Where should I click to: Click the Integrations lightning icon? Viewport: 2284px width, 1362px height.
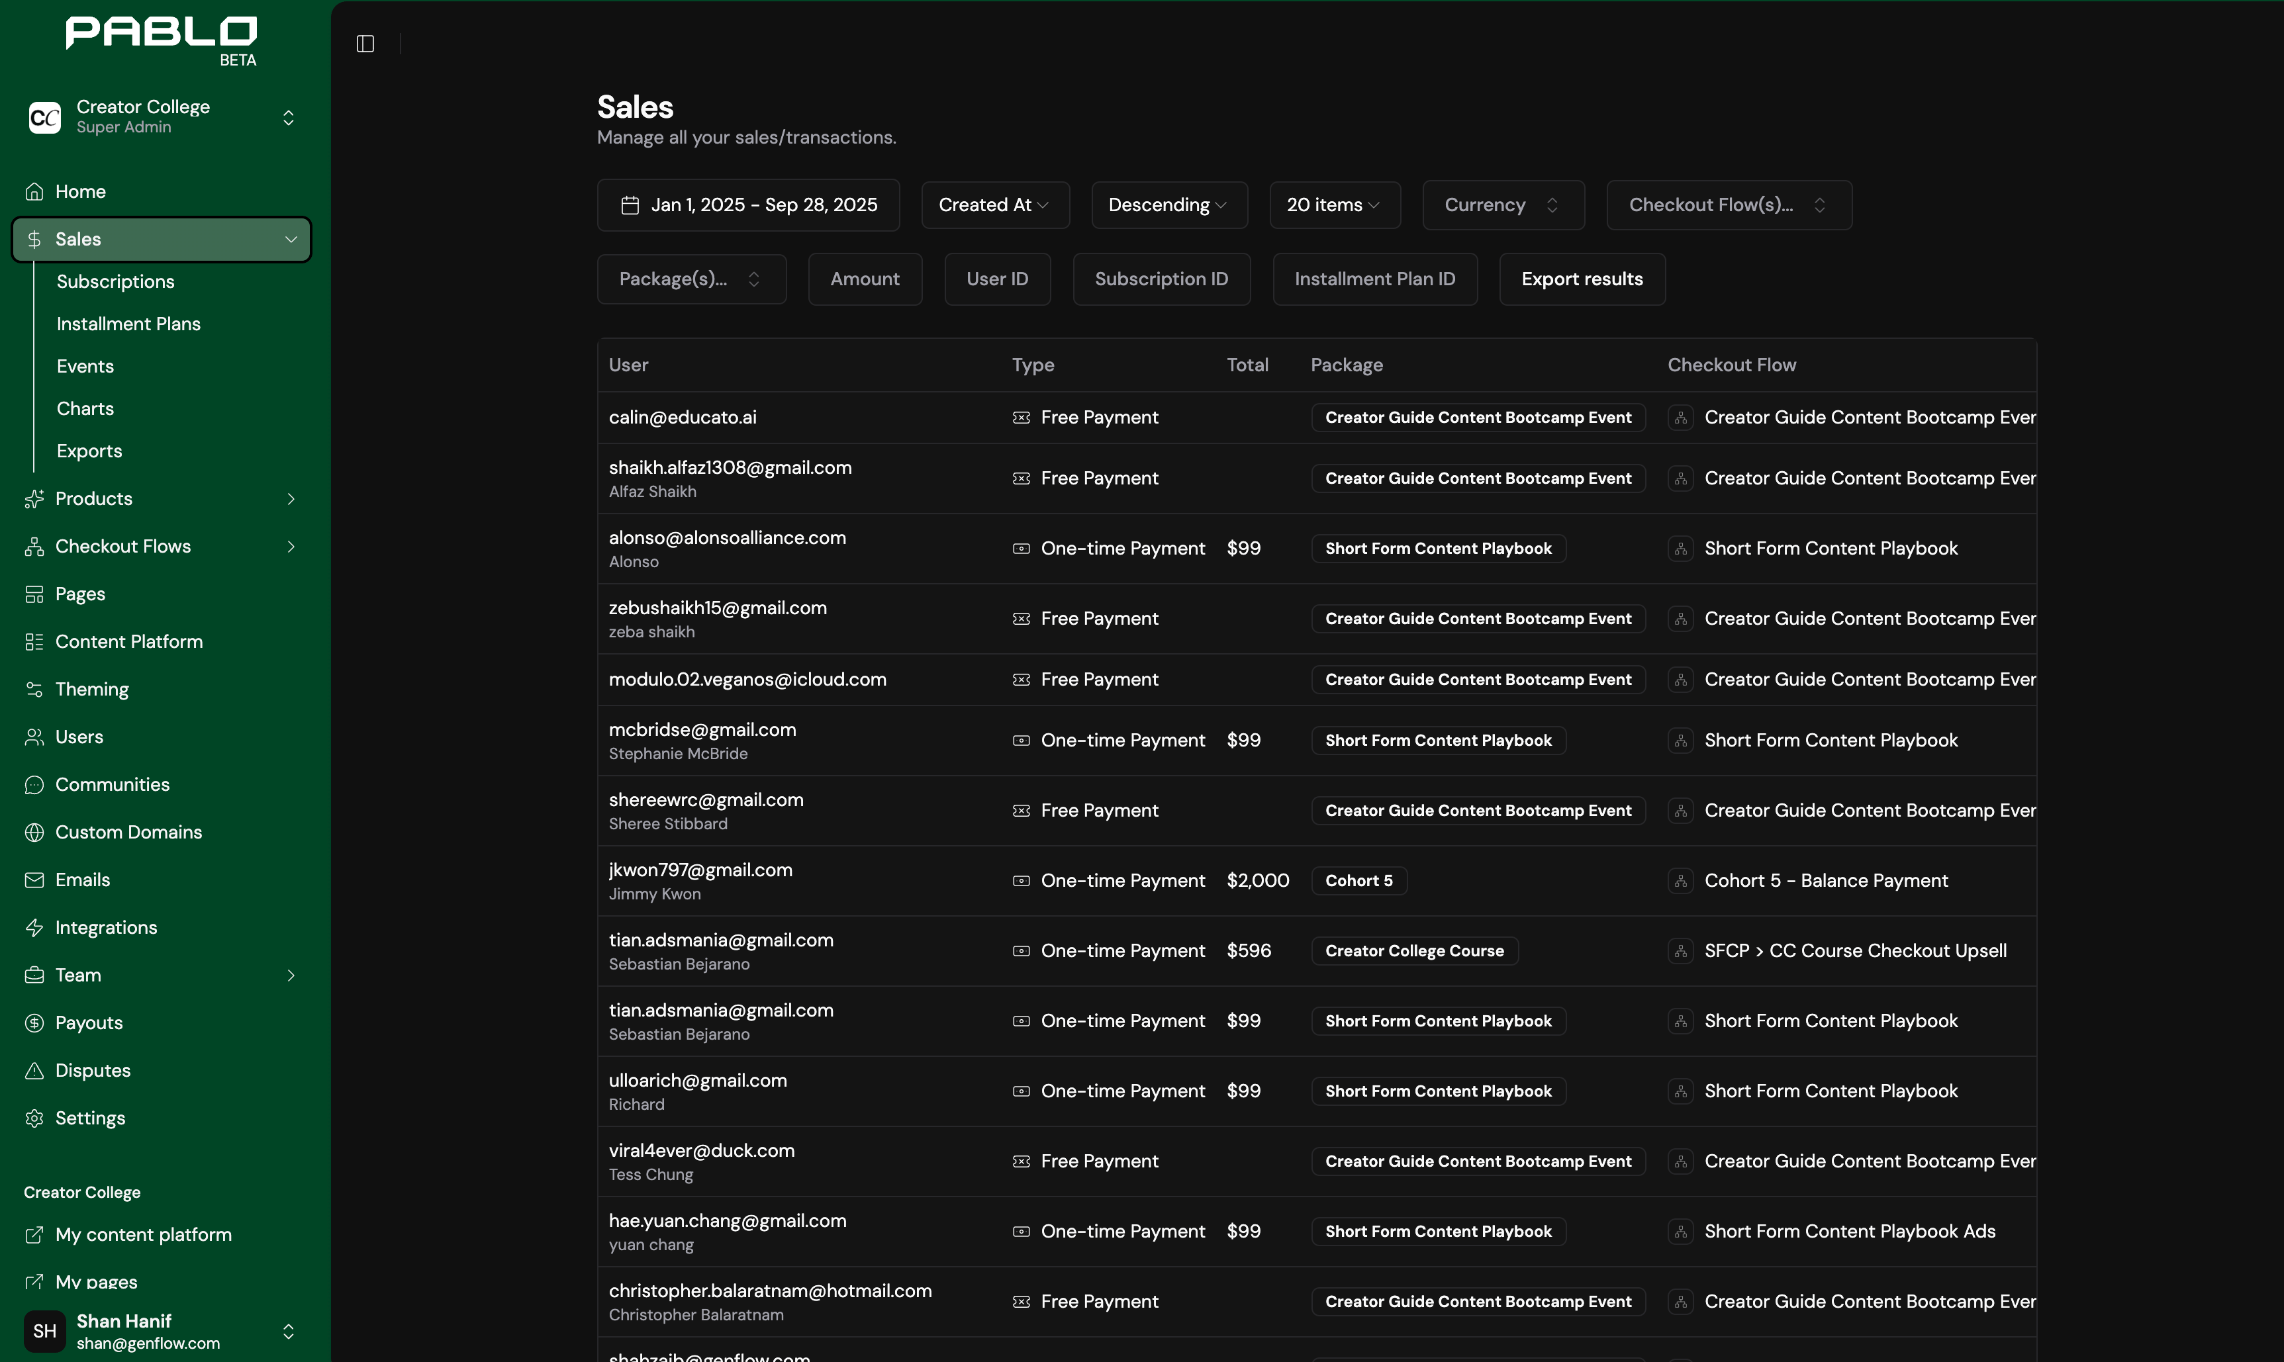[x=34, y=927]
